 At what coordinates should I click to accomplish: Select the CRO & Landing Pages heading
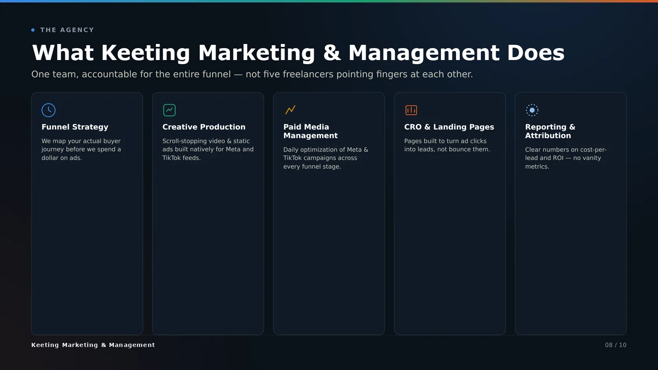[x=449, y=127]
